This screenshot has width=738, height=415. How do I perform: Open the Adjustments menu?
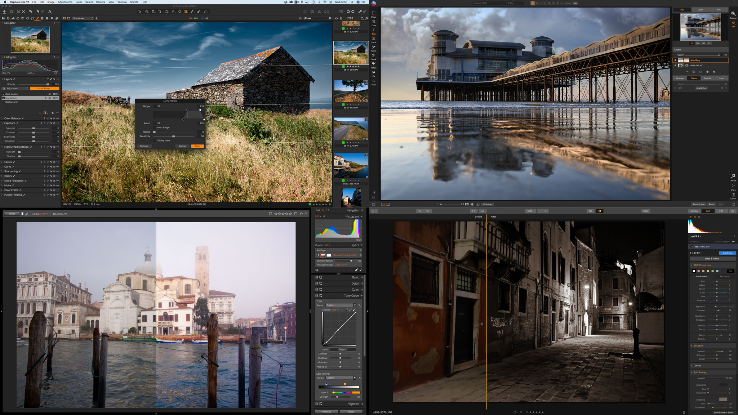pos(65,2)
